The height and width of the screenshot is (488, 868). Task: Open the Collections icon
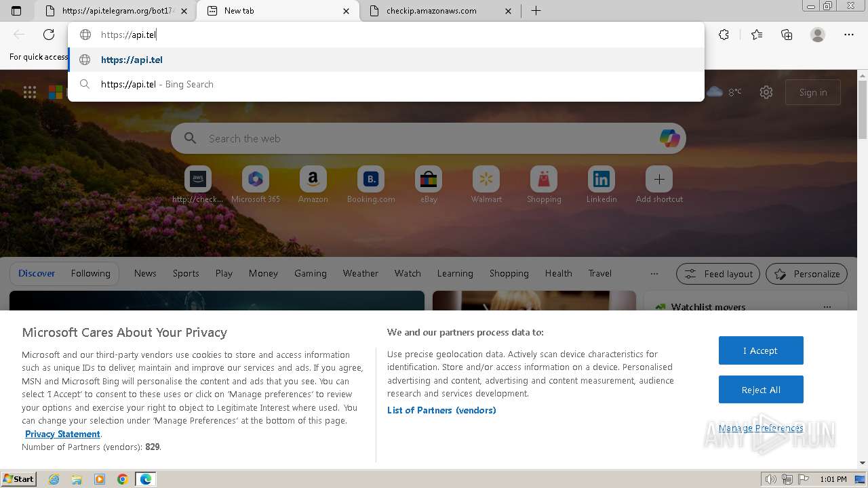pyautogui.click(x=787, y=35)
